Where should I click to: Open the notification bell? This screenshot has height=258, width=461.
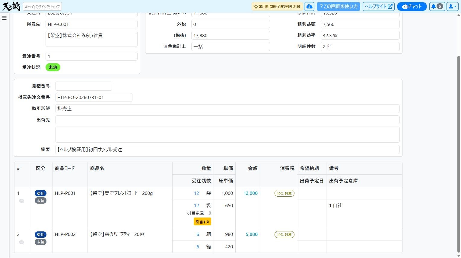coord(437,6)
